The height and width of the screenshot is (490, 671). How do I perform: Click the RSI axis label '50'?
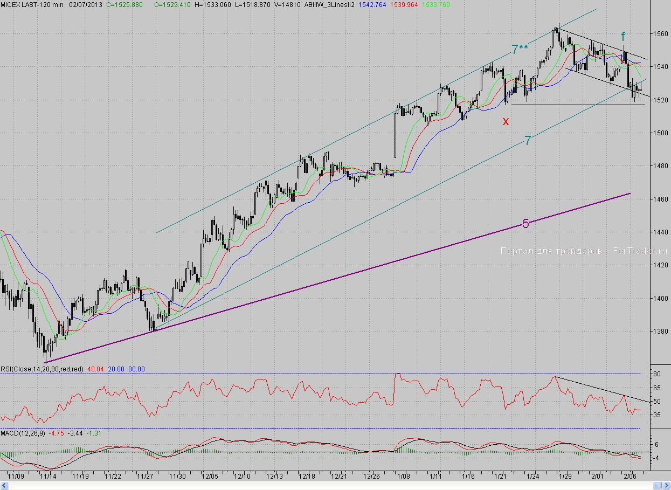[x=656, y=401]
